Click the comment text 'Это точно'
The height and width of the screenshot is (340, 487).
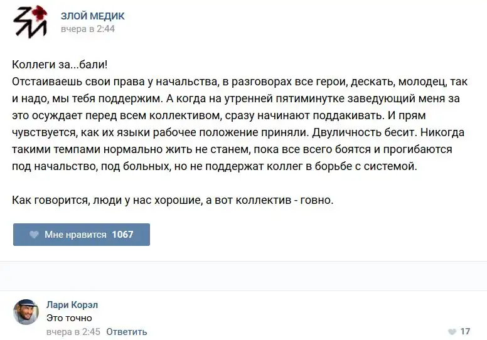coord(69,318)
